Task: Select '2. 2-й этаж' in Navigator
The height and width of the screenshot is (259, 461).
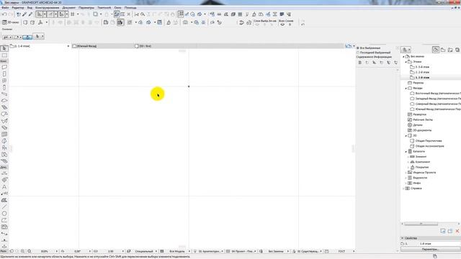Action: (422, 72)
